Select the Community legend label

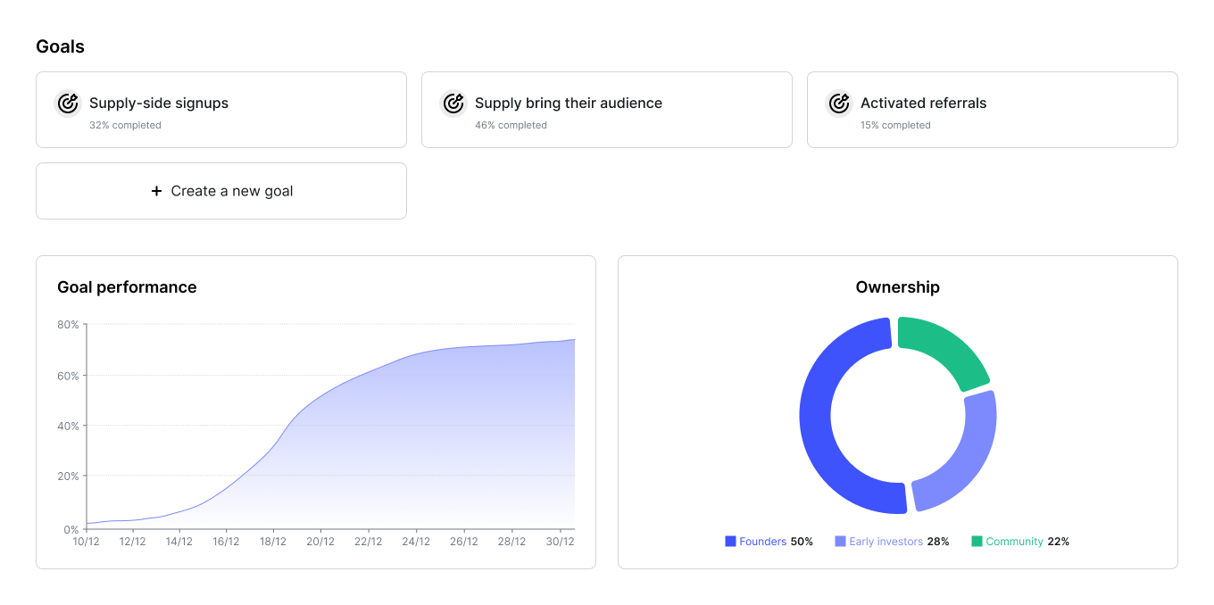tap(1014, 542)
